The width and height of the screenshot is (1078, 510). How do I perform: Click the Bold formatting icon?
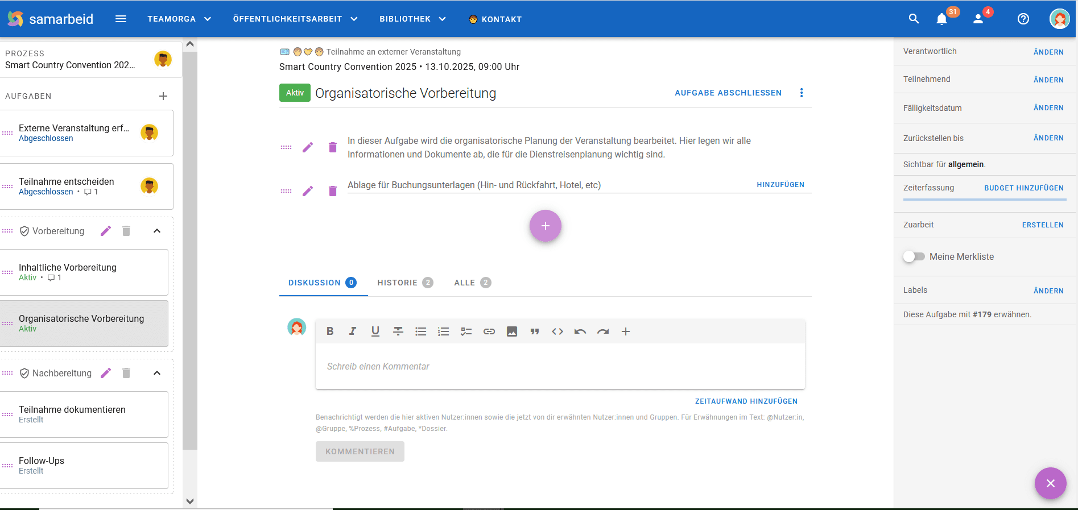330,331
